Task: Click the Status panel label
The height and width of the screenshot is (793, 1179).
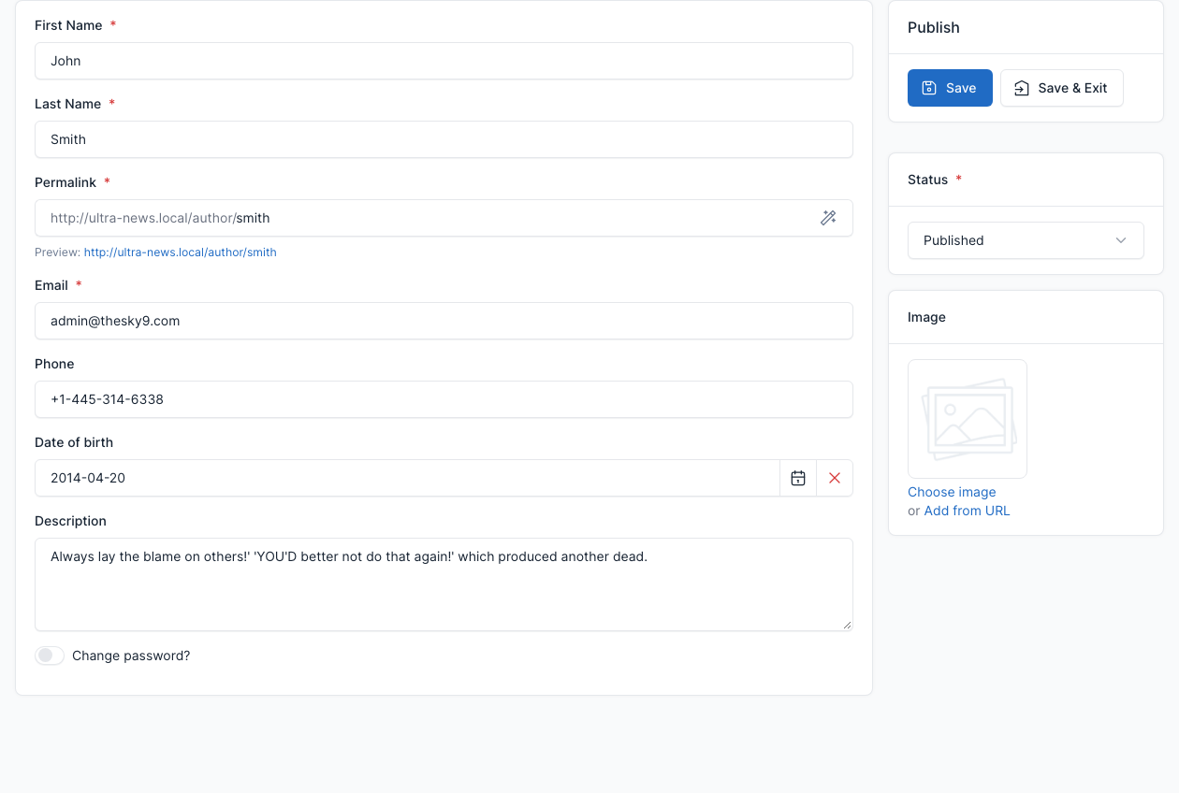Action: (927, 180)
